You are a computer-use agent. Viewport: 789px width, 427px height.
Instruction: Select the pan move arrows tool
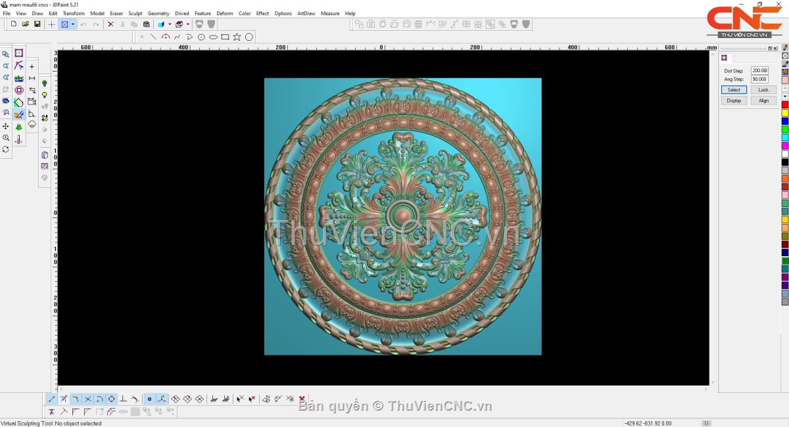(6, 126)
